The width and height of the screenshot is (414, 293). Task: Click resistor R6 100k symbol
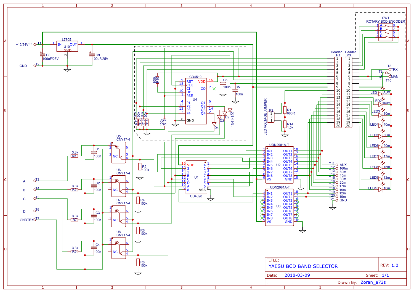138,231
